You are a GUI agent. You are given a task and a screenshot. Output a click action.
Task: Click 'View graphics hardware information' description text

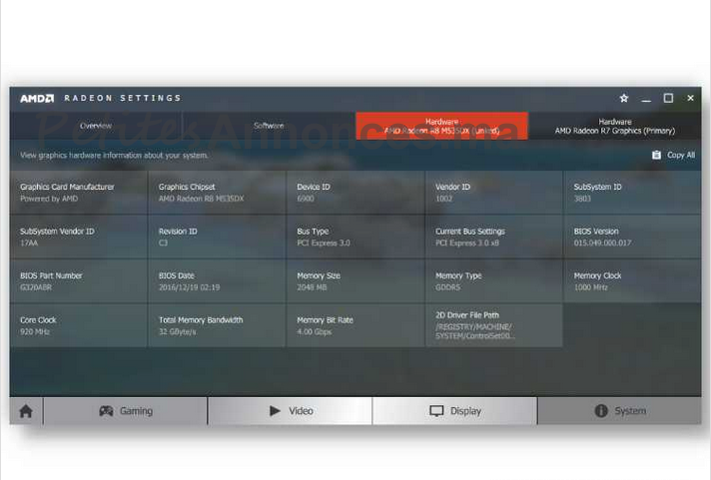click(x=114, y=155)
